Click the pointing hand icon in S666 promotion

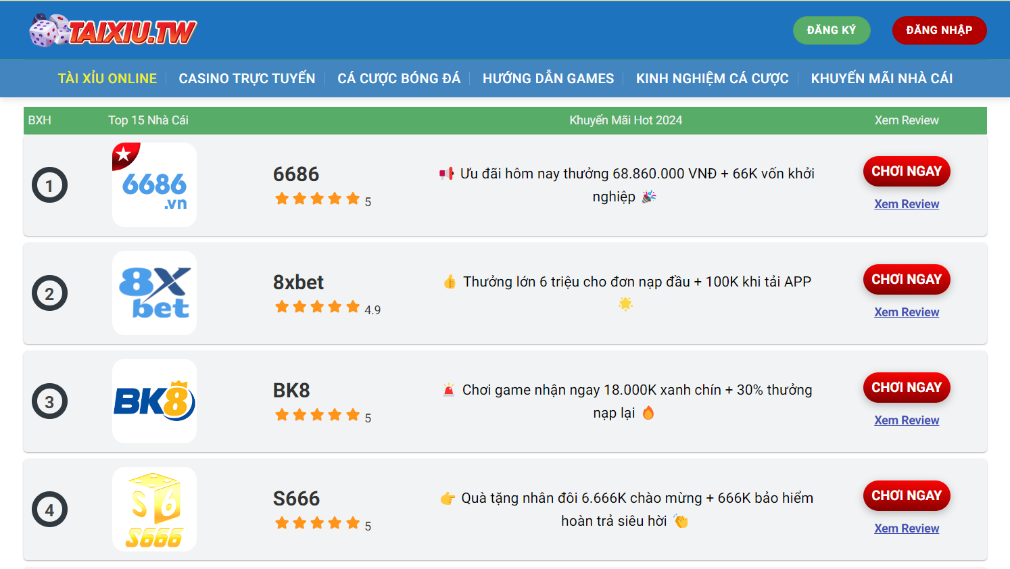pyautogui.click(x=448, y=499)
